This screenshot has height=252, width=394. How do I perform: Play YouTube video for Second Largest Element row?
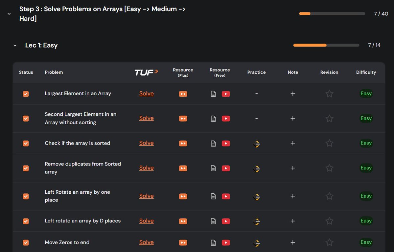226,119
